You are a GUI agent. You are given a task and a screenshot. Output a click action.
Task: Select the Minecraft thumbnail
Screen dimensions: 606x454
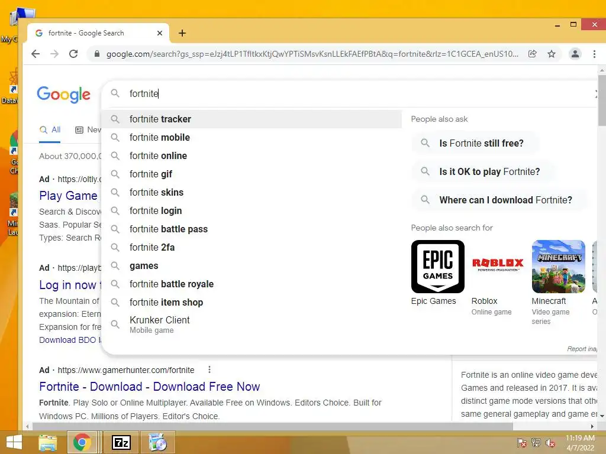point(559,267)
